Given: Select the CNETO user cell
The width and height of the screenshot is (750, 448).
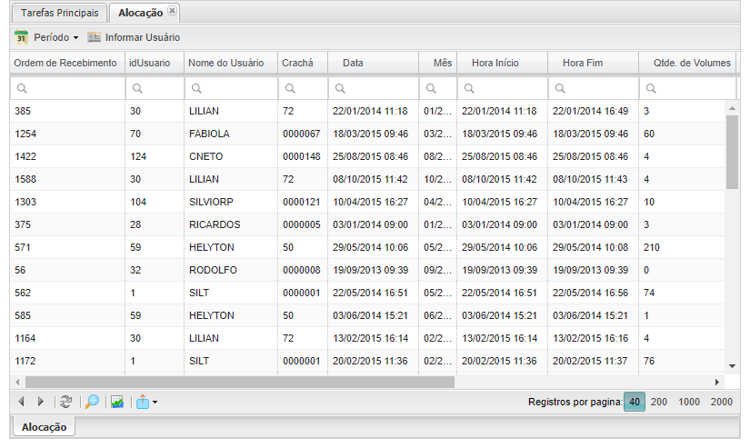Looking at the screenshot, I should click(x=231, y=156).
